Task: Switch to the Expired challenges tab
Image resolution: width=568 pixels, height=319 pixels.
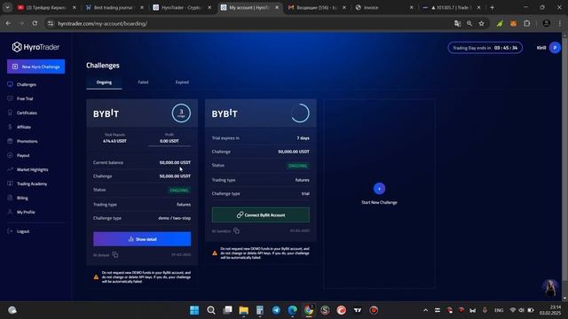Action: [x=182, y=82]
